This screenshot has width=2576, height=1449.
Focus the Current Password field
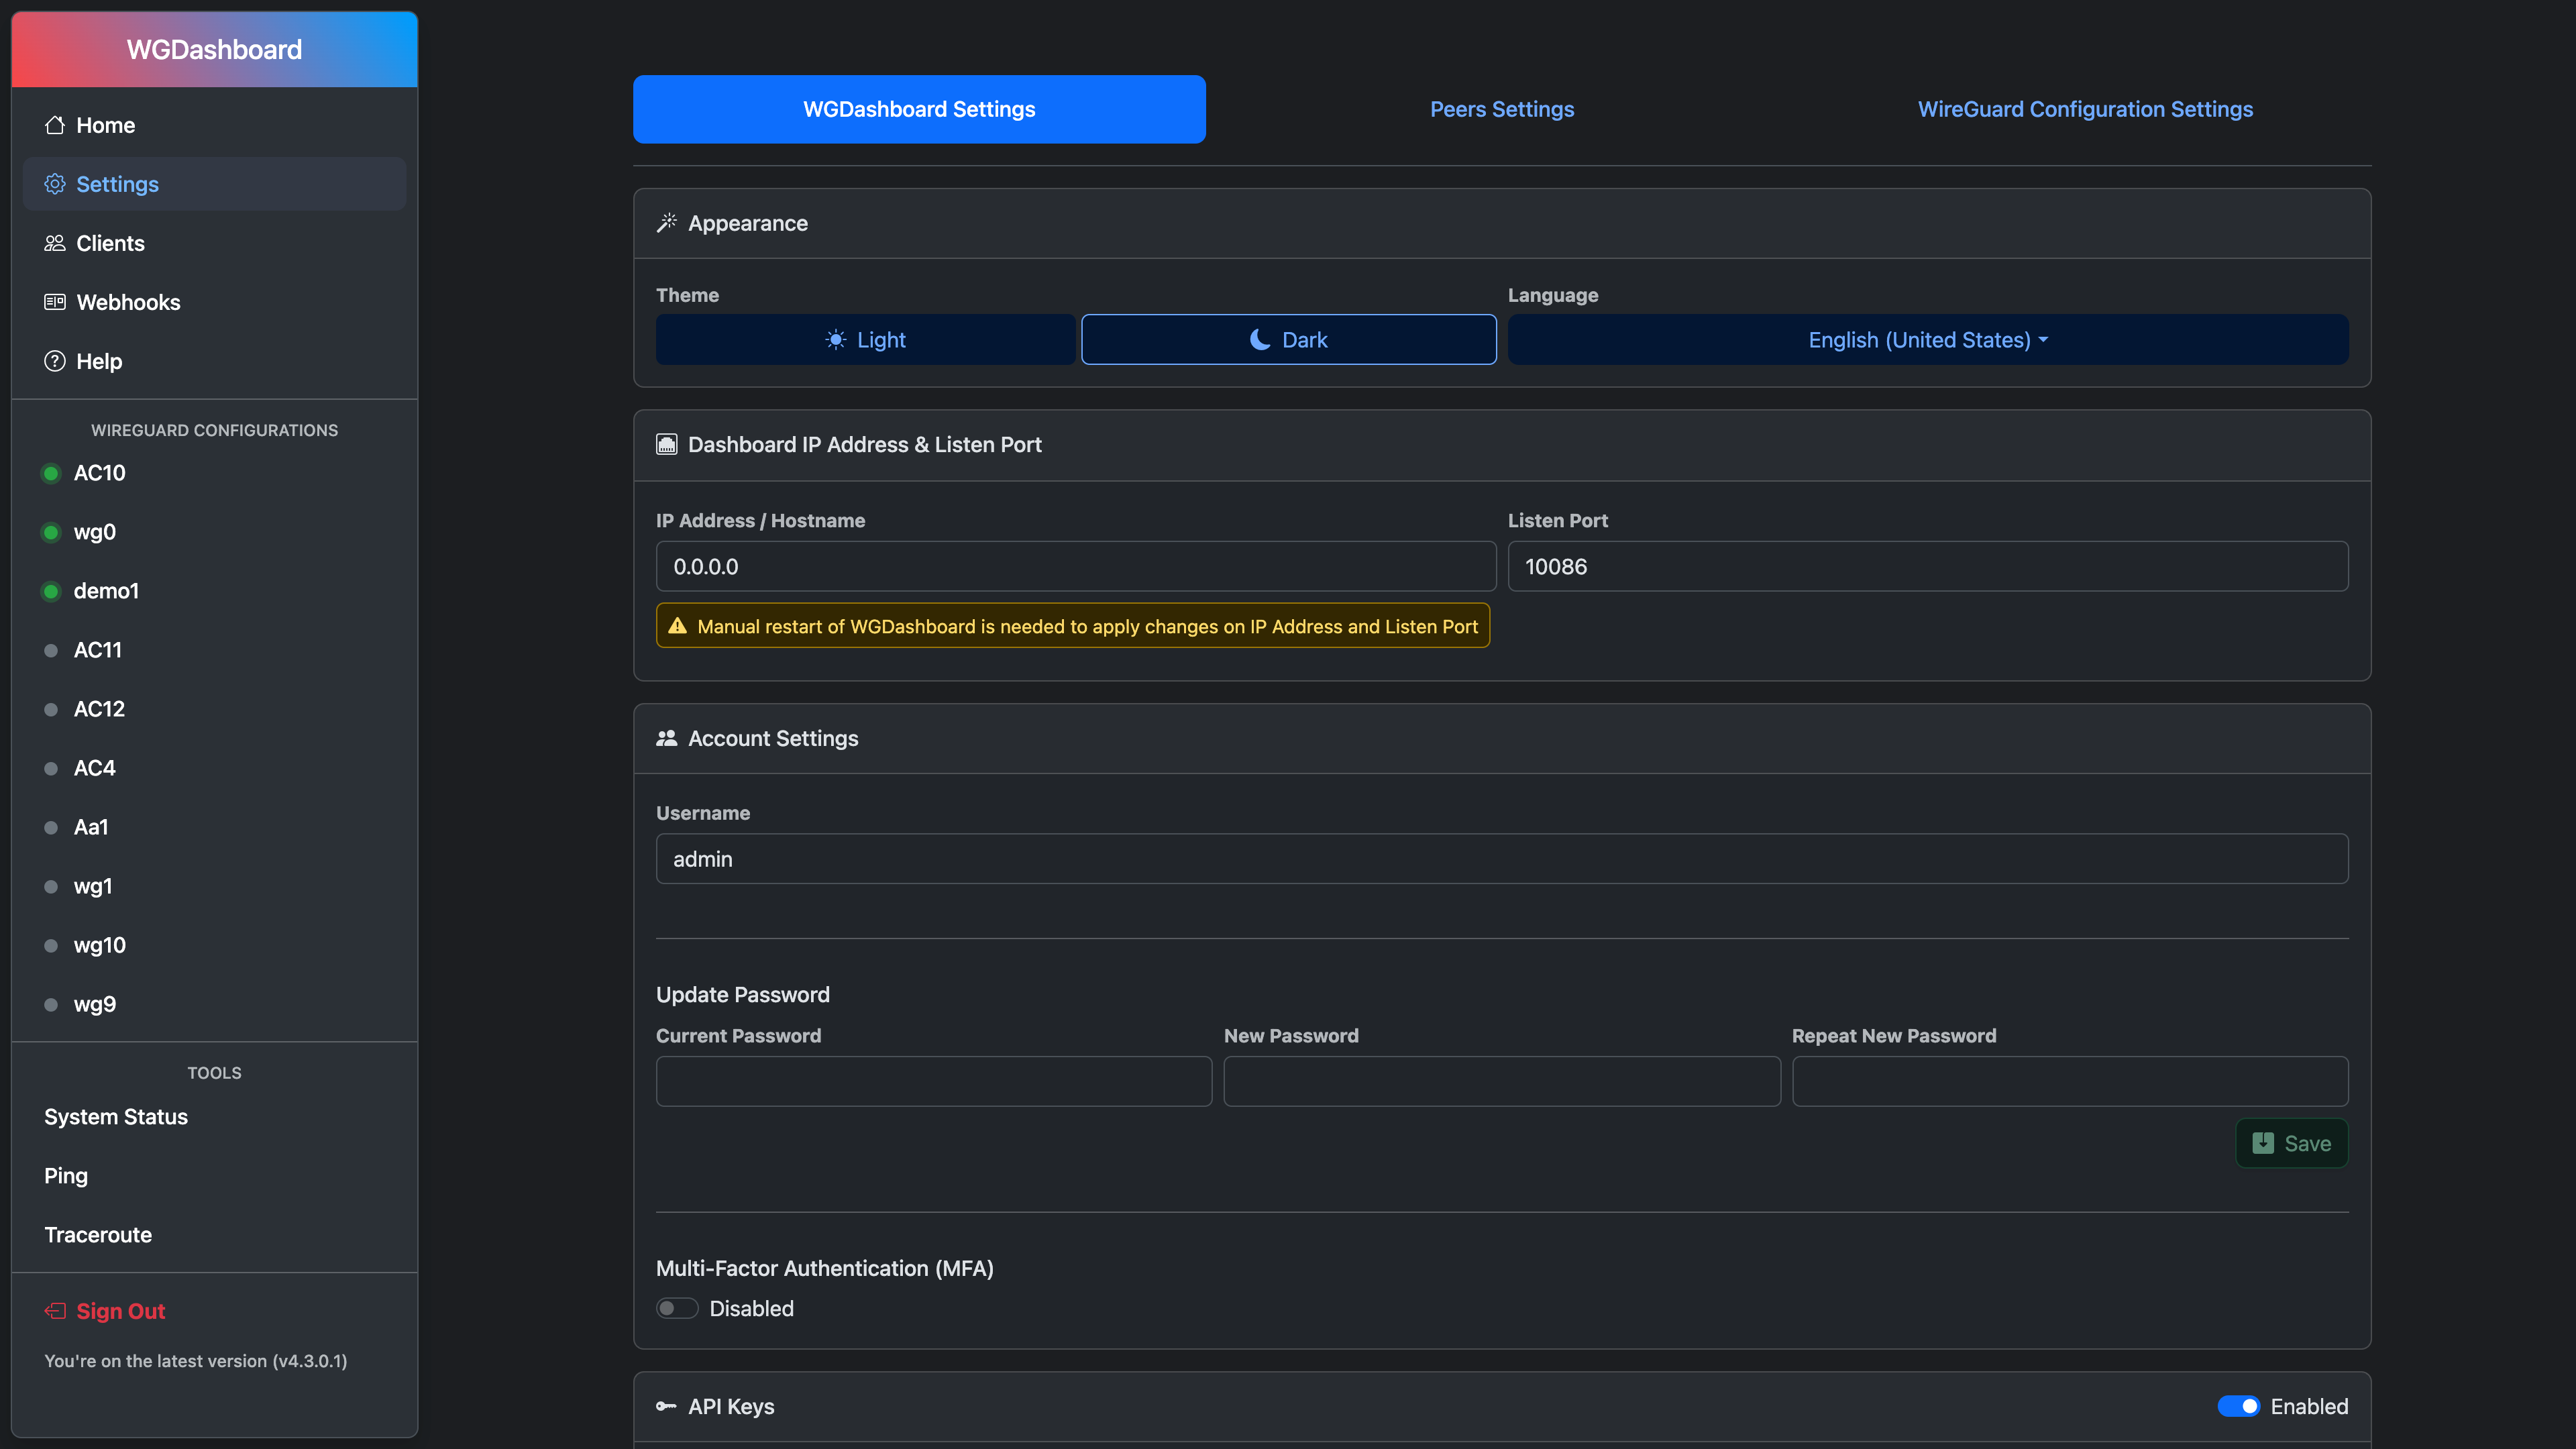coord(933,1081)
